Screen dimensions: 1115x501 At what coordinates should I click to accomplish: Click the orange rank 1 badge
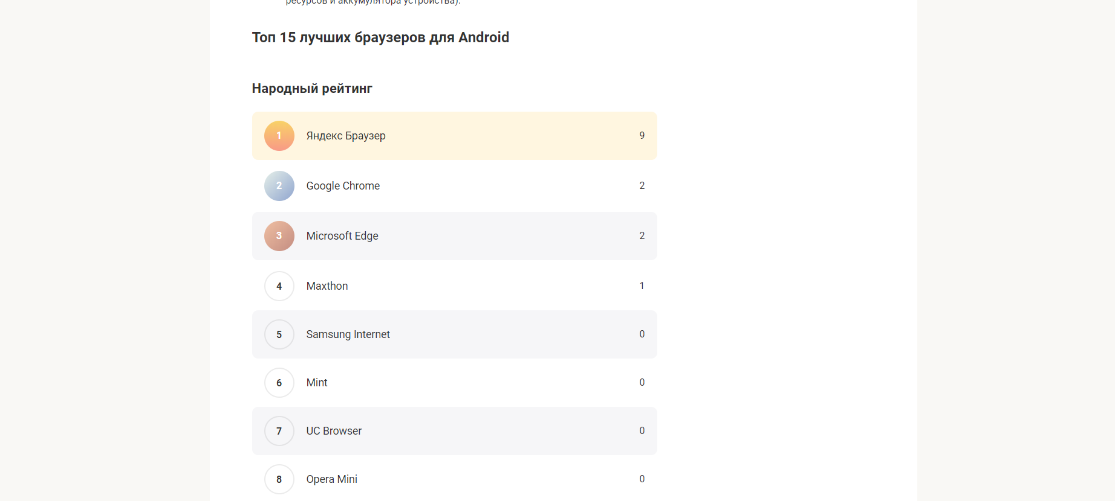pos(279,136)
